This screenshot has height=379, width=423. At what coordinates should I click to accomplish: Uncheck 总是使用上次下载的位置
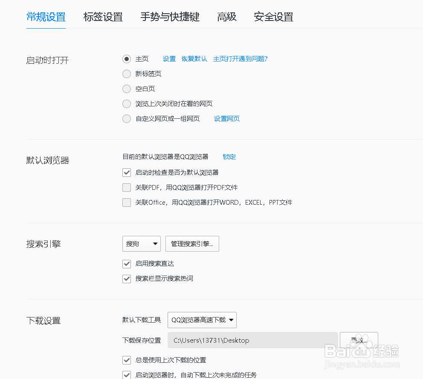click(127, 360)
